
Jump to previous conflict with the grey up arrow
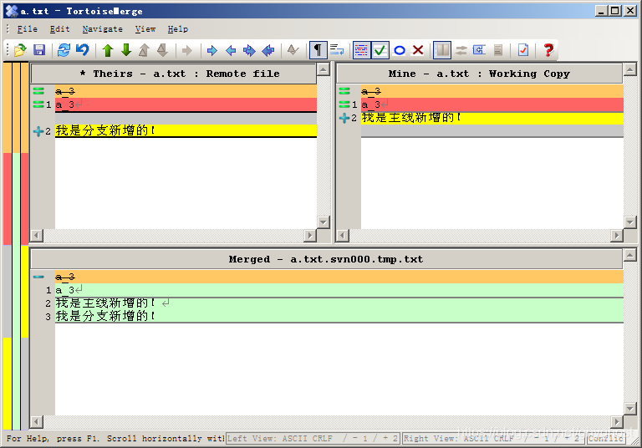pos(144,50)
